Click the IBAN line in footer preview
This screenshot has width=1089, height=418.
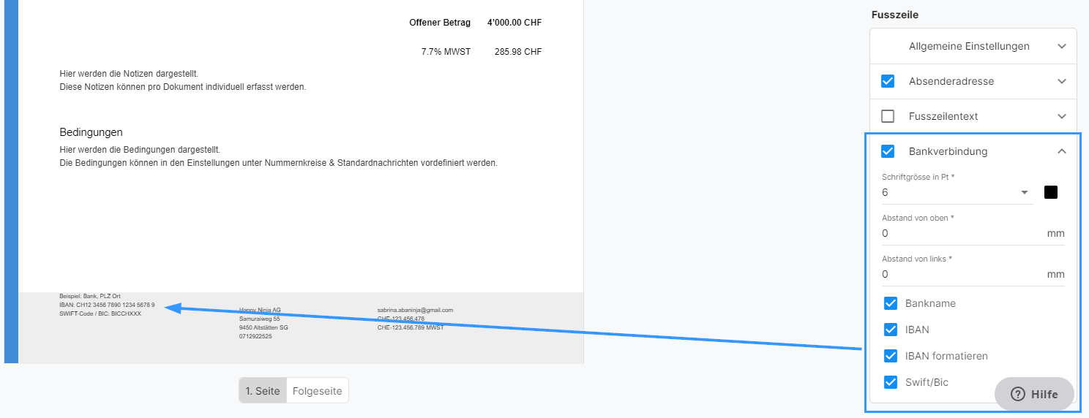click(x=107, y=305)
